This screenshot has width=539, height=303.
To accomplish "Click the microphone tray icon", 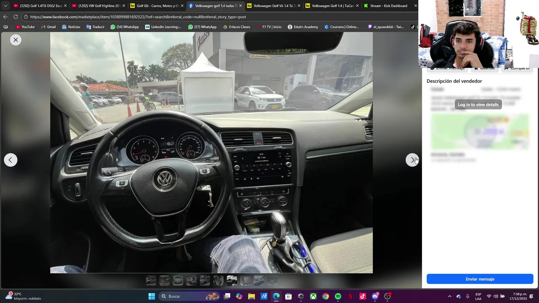I will tap(467, 296).
